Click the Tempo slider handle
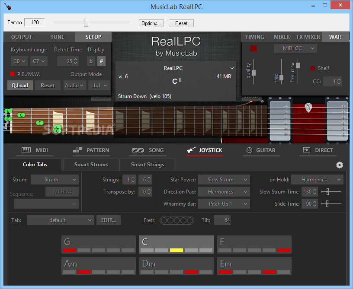The image size is (353, 289). tap(86, 22)
